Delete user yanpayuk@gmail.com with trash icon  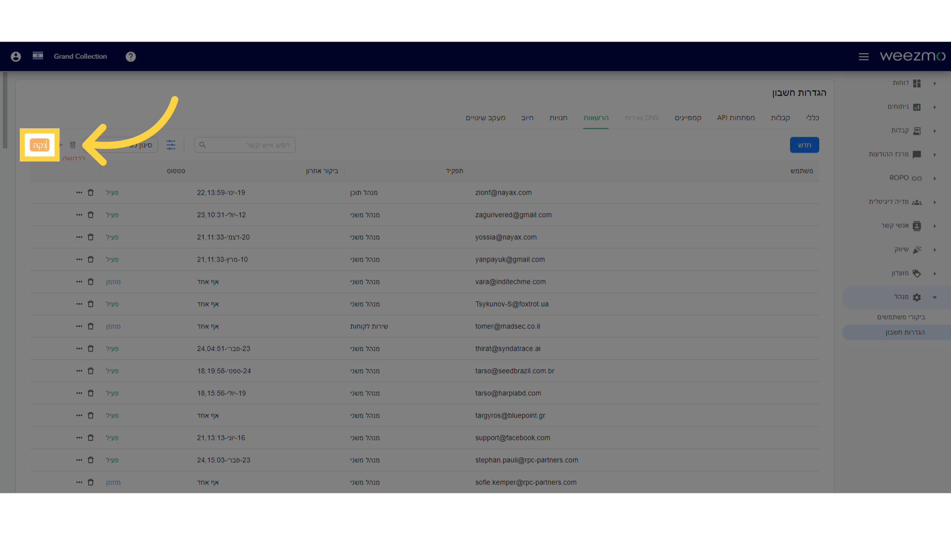pyautogui.click(x=91, y=259)
